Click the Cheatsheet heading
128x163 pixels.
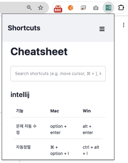click(39, 52)
